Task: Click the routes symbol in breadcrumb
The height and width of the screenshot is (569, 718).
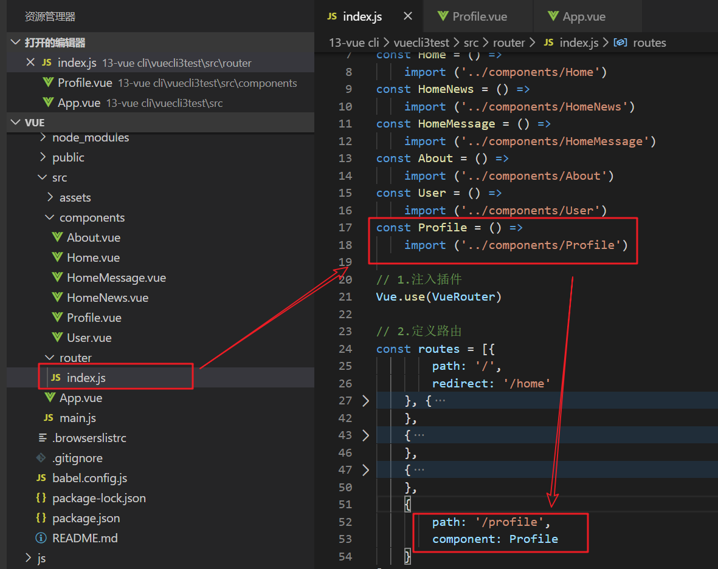Action: click(x=649, y=43)
